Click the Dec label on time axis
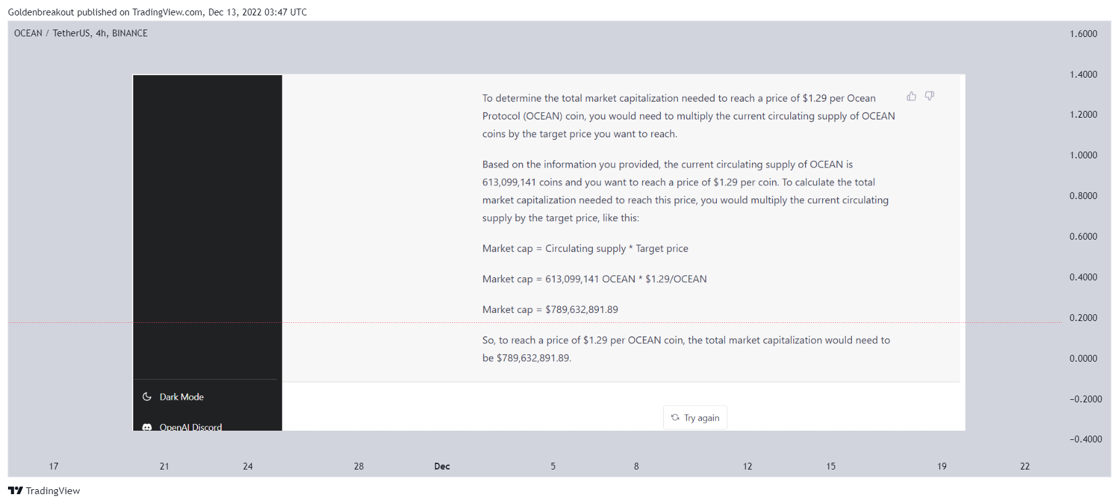1119x504 pixels. coord(442,466)
